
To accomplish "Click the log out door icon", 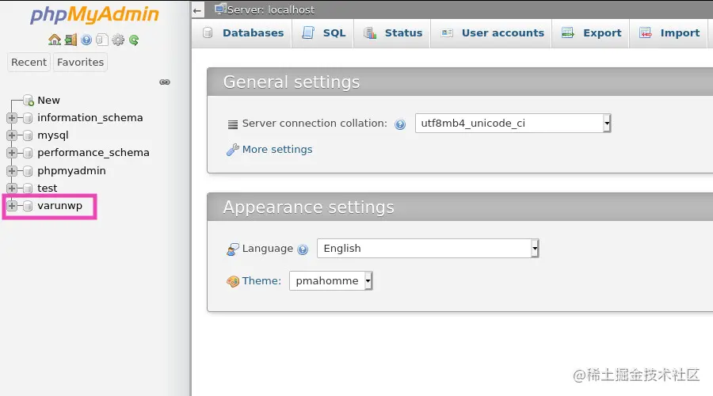I will [71, 40].
